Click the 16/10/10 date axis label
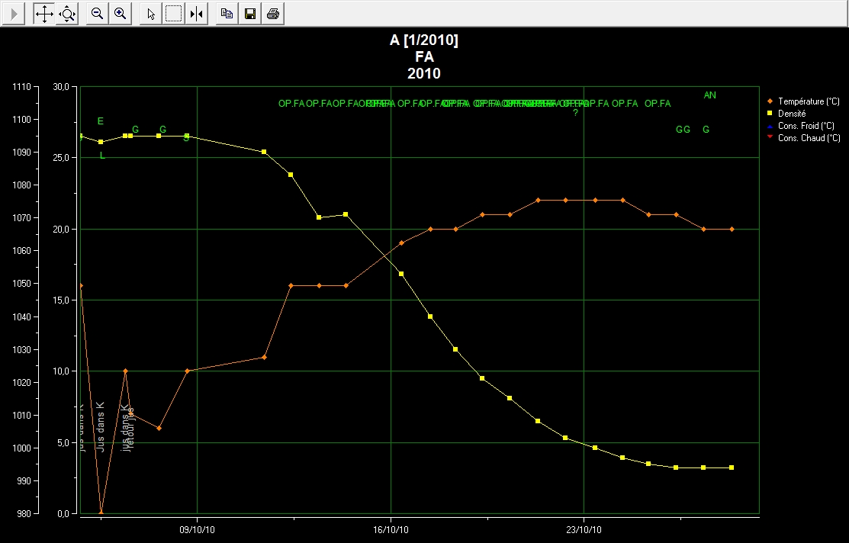 tap(391, 527)
